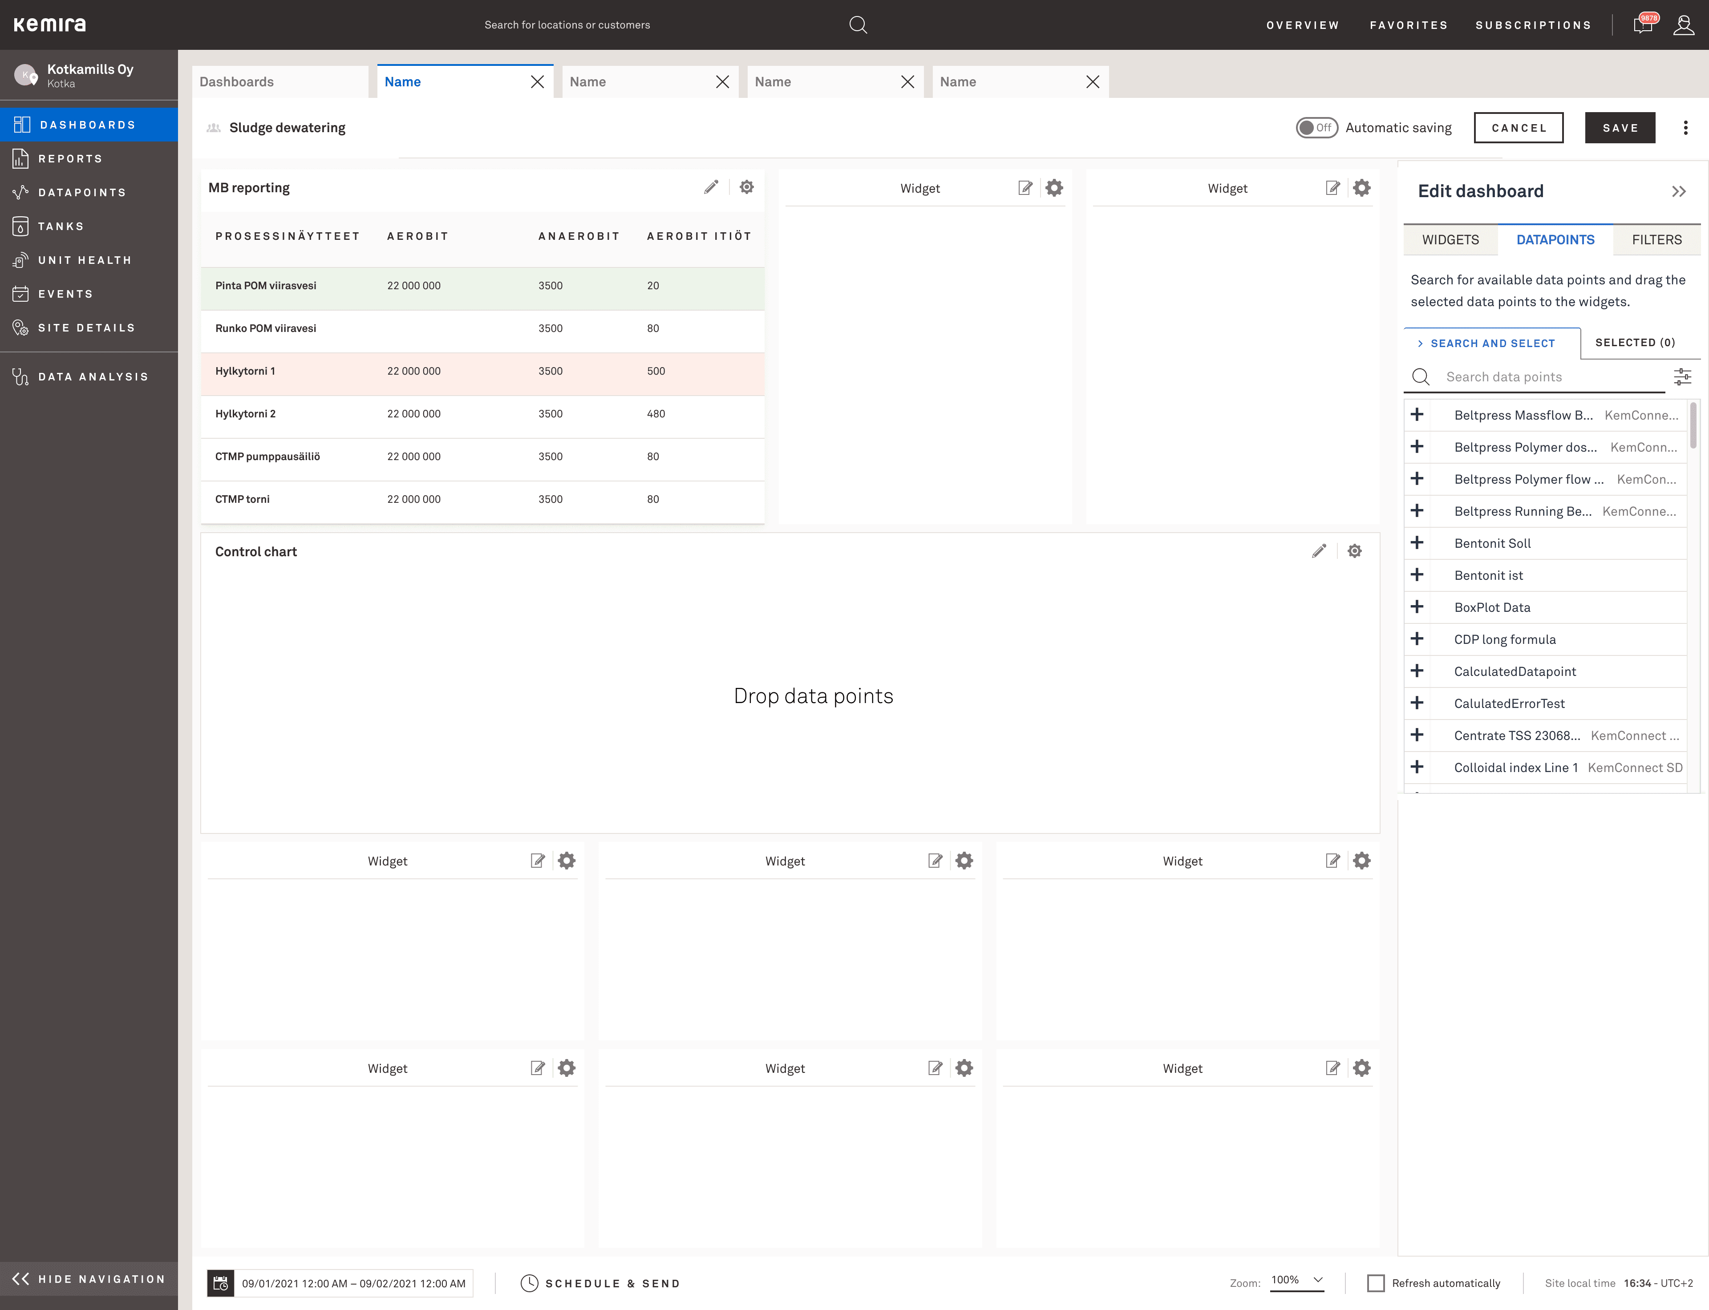This screenshot has width=1709, height=1310.
Task: Check Refresh automatically
Action: (1375, 1283)
